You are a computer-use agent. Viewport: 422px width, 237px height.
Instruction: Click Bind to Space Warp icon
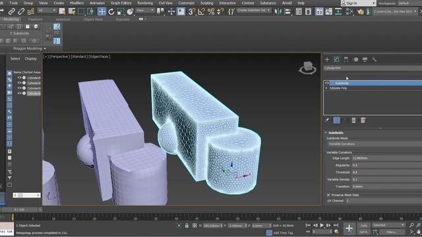[31, 11]
